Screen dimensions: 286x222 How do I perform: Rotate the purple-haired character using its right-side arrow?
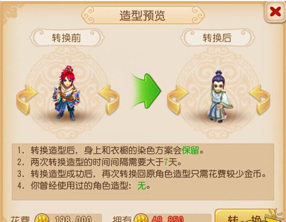[x=260, y=100]
